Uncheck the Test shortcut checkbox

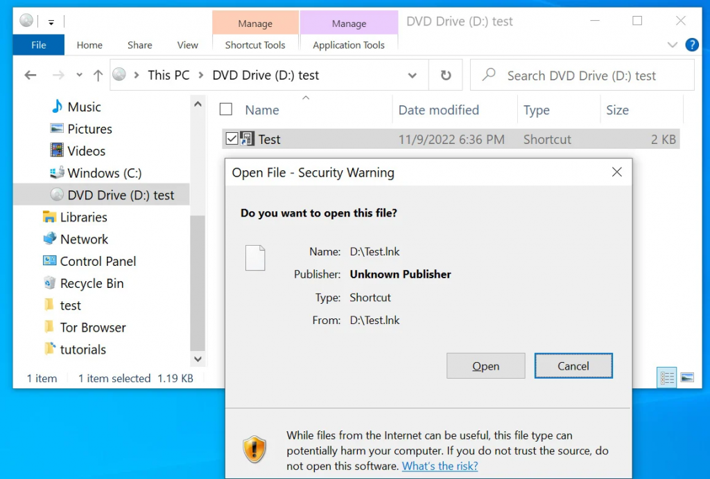[x=232, y=139]
